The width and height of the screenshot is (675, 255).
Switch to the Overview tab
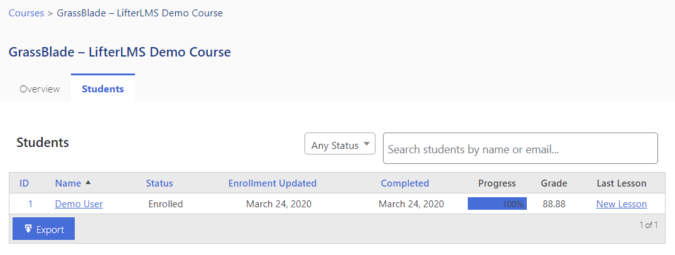40,89
